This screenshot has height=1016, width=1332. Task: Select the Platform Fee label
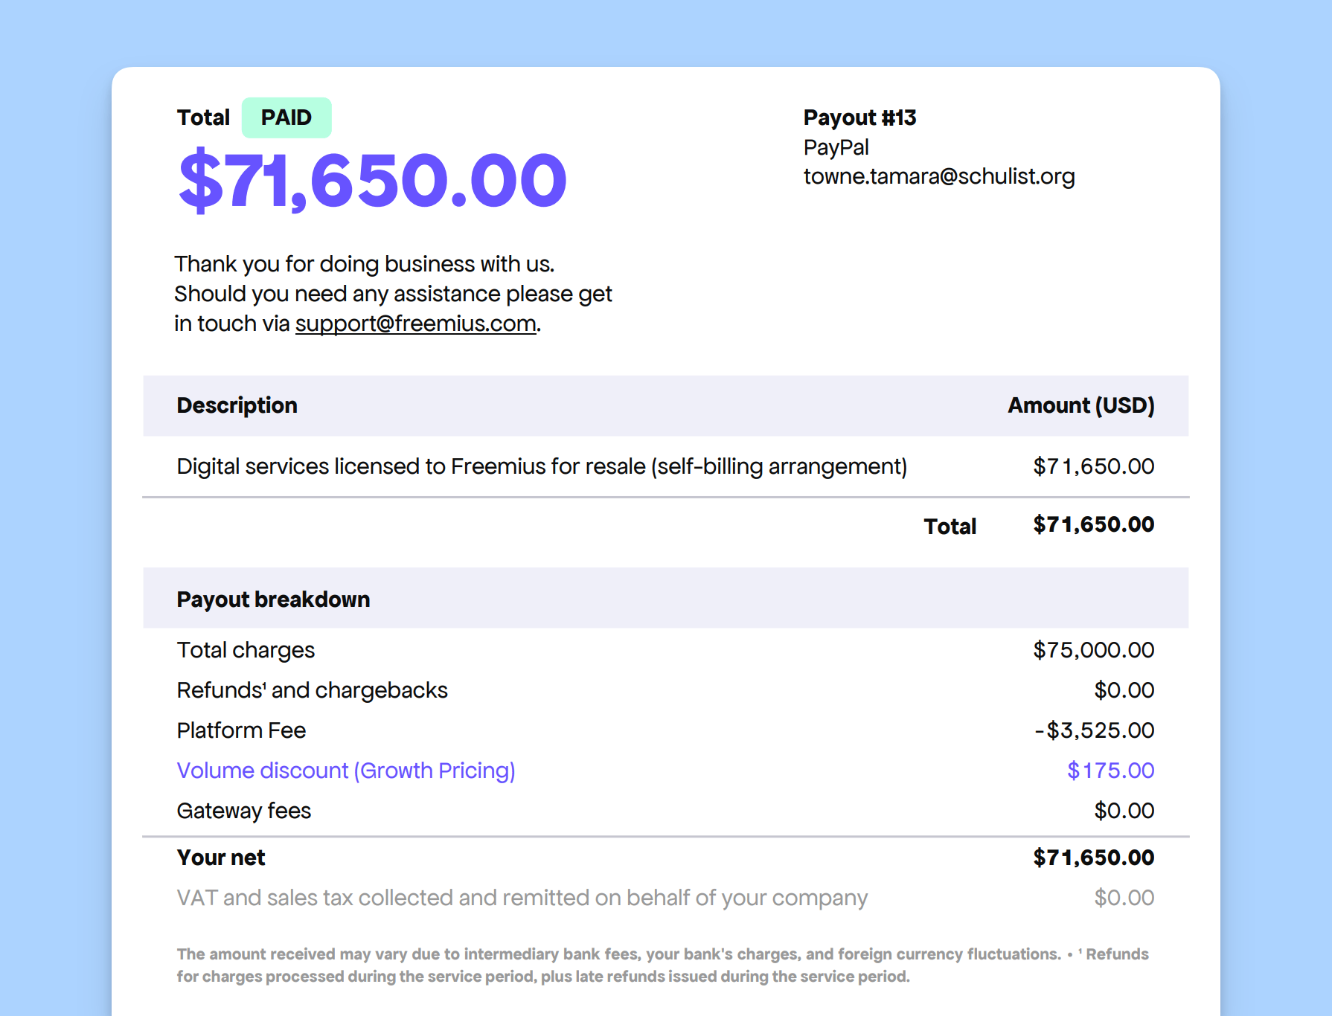[241, 730]
